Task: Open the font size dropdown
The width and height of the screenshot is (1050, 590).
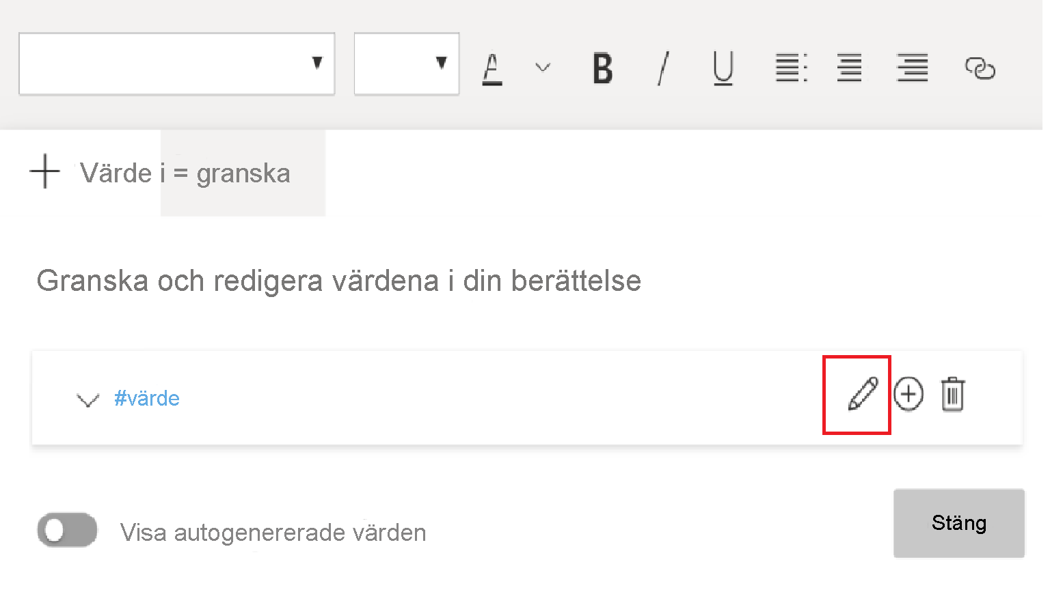Action: (407, 64)
